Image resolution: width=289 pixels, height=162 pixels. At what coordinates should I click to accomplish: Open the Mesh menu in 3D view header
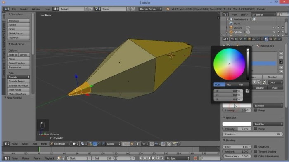(x=44, y=144)
